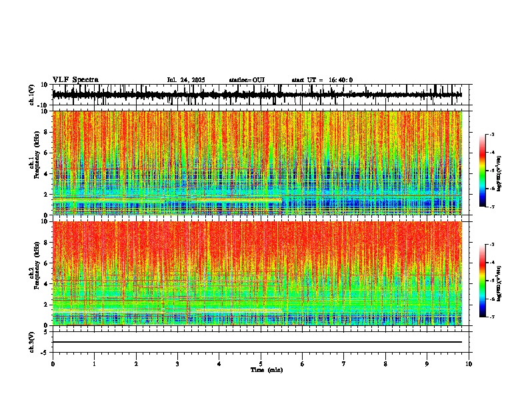Click the "-5" tick on ch.3(V) axis

coord(45,353)
